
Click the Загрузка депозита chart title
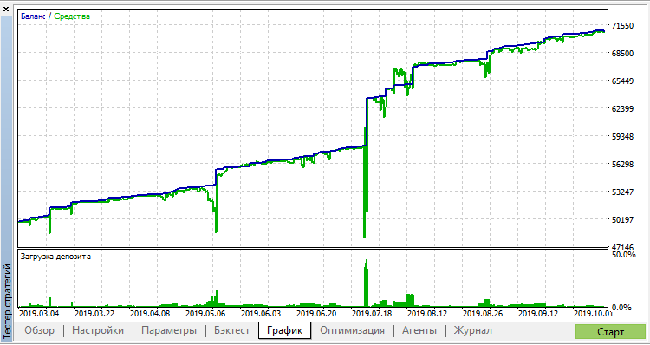55,257
